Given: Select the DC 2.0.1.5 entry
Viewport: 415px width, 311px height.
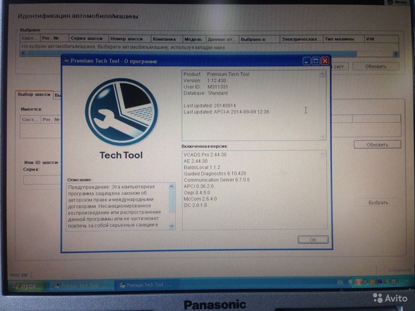Looking at the screenshot, I should tap(195, 205).
